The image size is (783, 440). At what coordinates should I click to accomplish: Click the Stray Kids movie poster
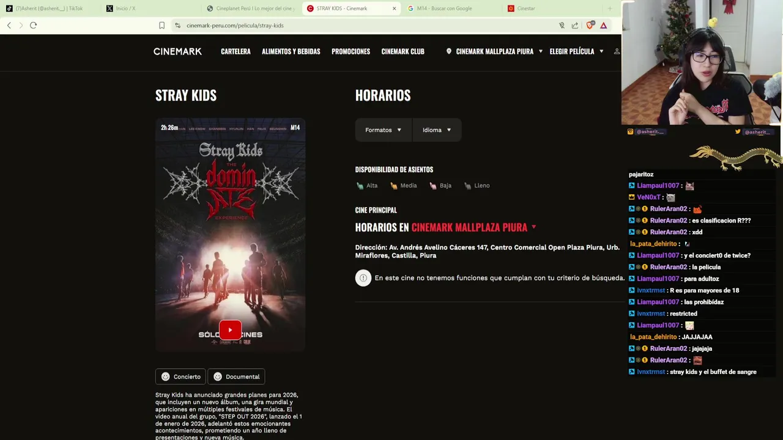click(230, 235)
